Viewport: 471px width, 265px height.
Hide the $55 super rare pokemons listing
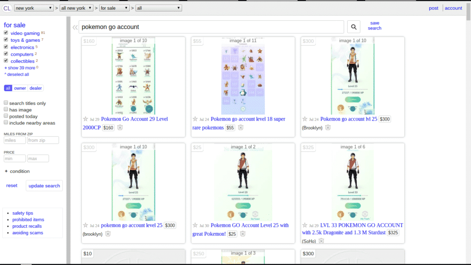(x=241, y=127)
